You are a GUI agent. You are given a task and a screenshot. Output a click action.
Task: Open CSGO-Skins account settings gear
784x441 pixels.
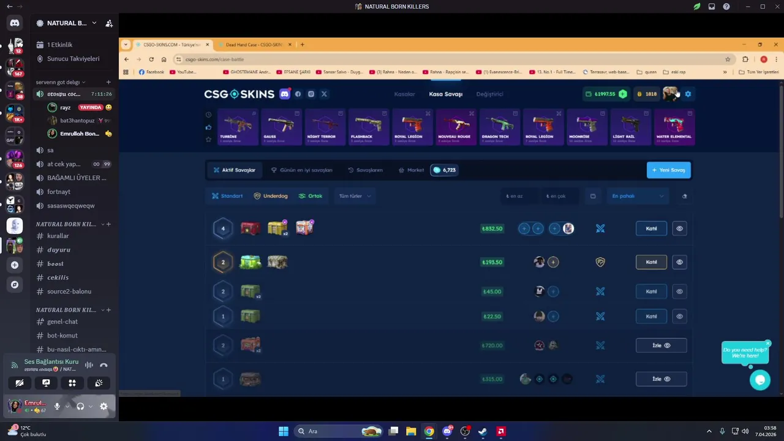pyautogui.click(x=688, y=94)
